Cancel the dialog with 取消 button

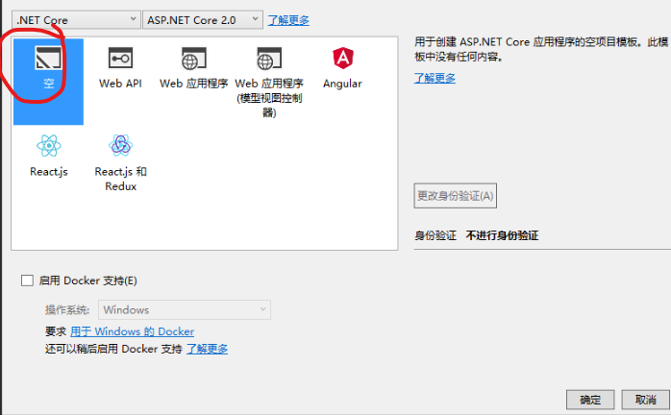point(646,400)
